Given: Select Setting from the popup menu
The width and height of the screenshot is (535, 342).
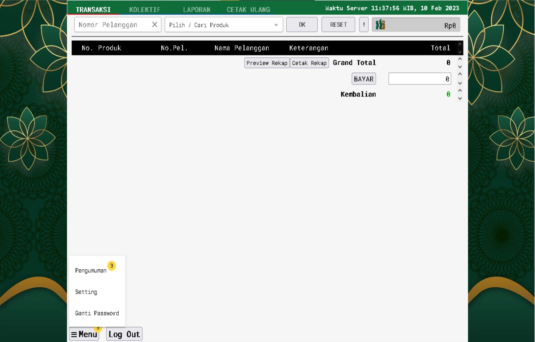Looking at the screenshot, I should (x=86, y=292).
